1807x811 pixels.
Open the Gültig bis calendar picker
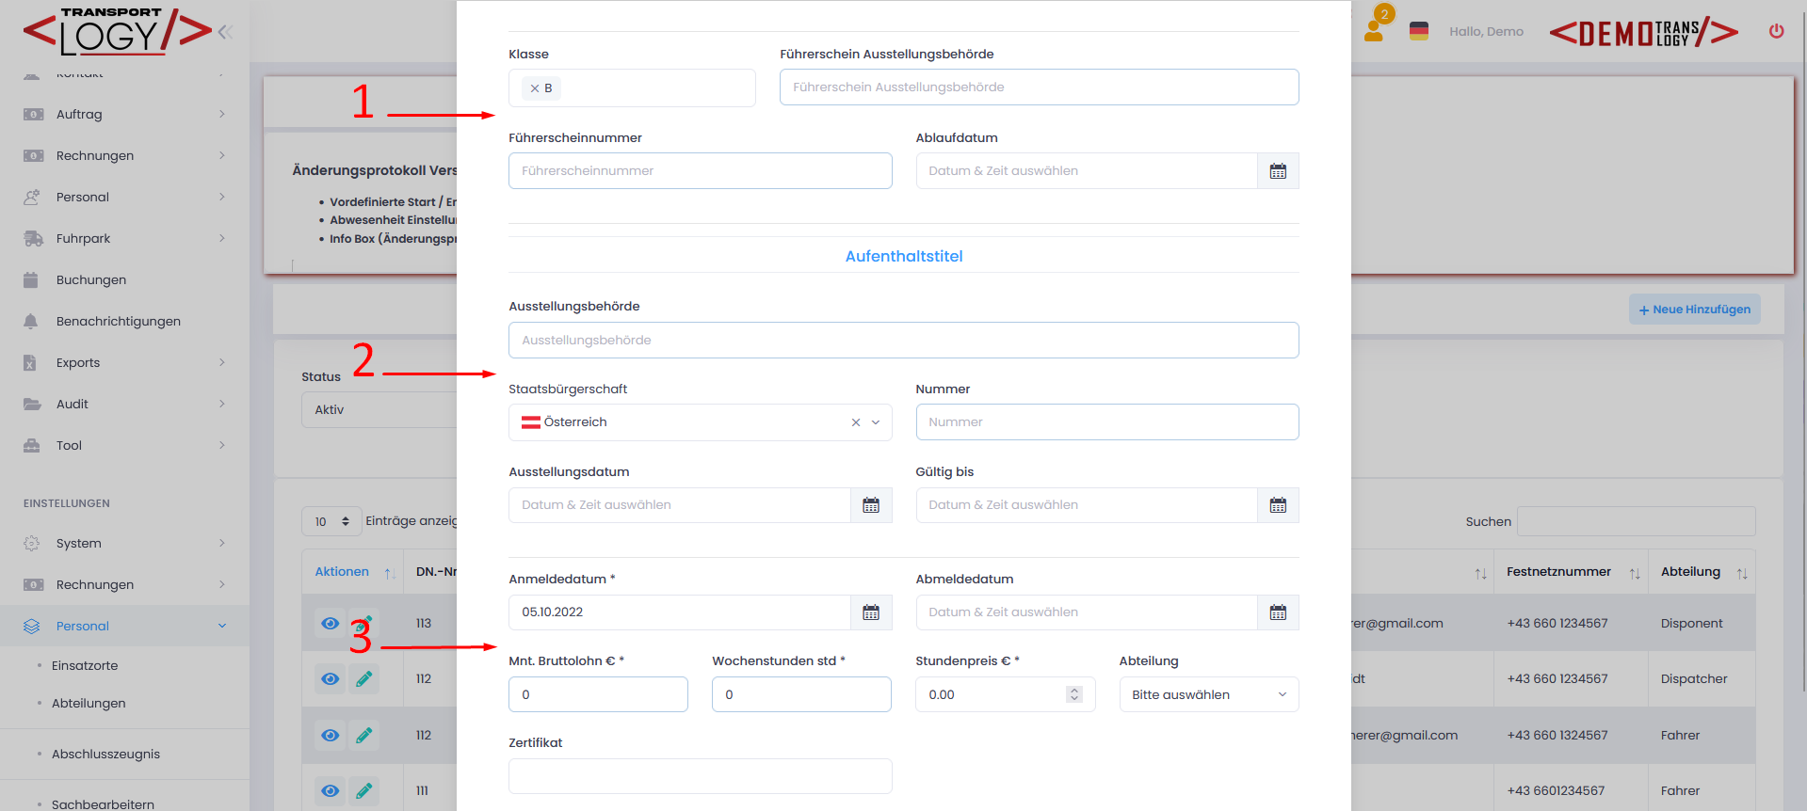point(1278,505)
